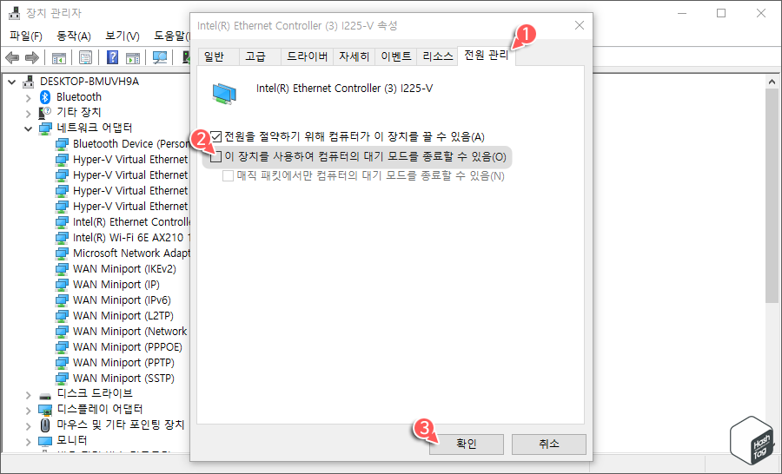Collapse the DESKTOP-BMUVH9A root node
The height and width of the screenshot is (474, 782).
12,82
